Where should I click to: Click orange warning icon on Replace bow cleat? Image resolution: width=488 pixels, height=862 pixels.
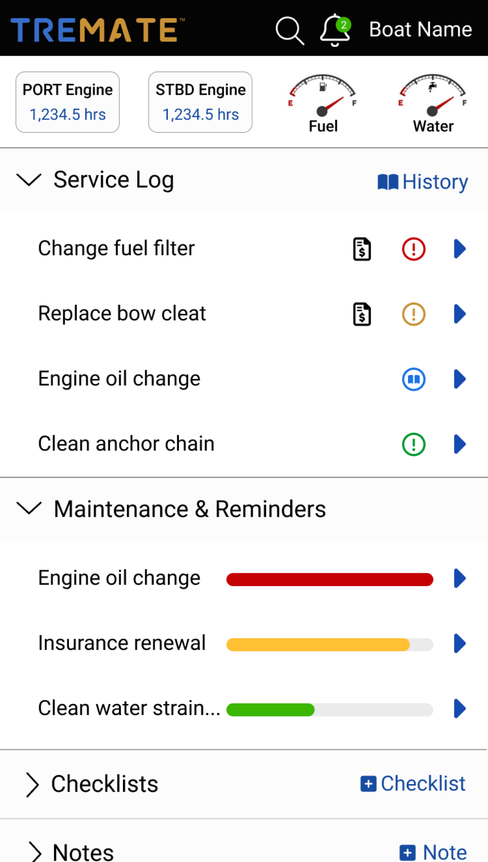click(x=414, y=314)
